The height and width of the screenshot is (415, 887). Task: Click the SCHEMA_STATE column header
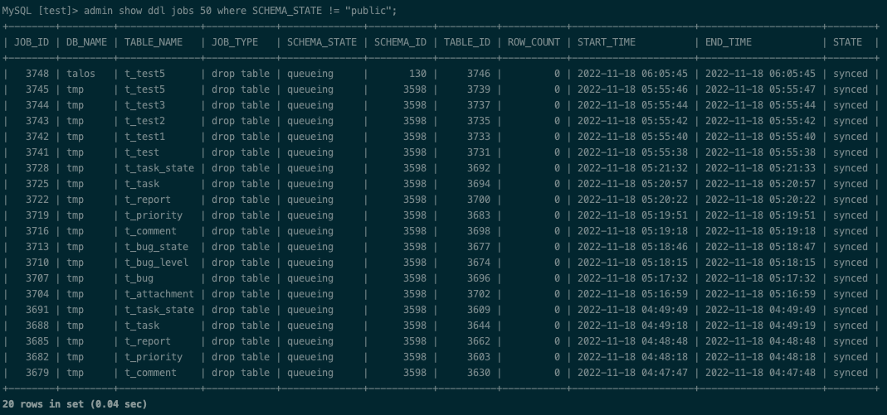[322, 42]
